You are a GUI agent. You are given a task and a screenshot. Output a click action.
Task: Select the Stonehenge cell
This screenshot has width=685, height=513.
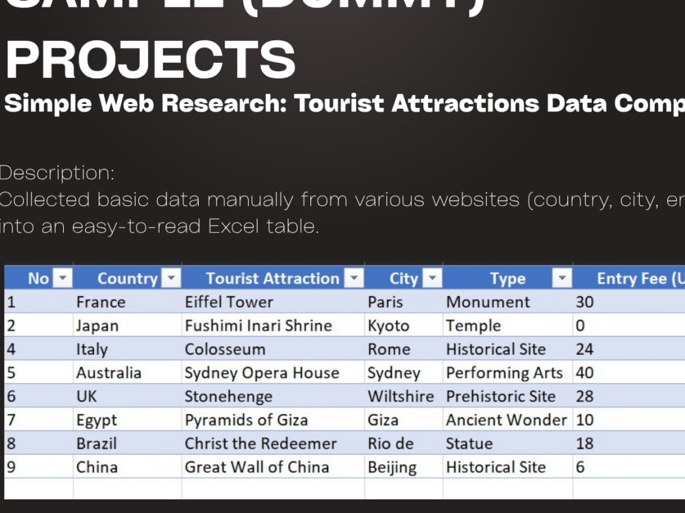point(273,396)
